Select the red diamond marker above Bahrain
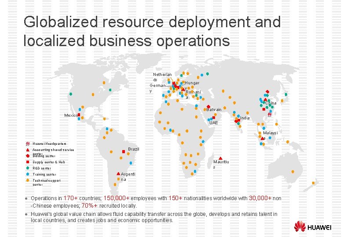This screenshot has height=237, width=343. point(208,107)
